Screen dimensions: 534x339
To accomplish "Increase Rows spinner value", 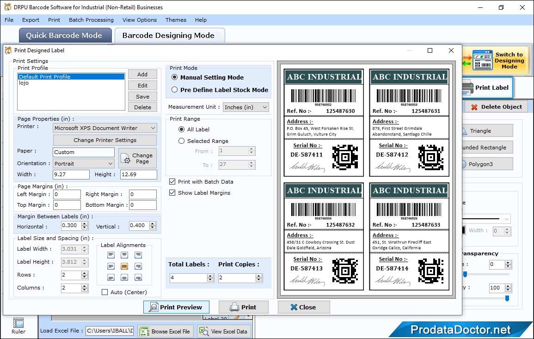I will [85, 273].
